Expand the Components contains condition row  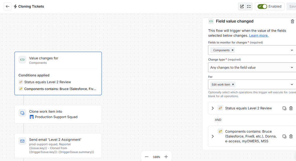212,136
